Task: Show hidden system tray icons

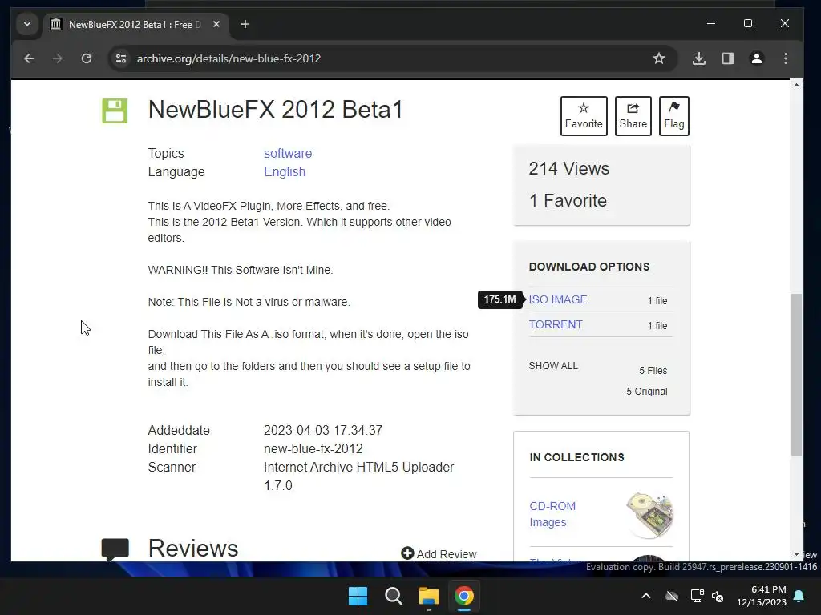Action: pos(646,596)
